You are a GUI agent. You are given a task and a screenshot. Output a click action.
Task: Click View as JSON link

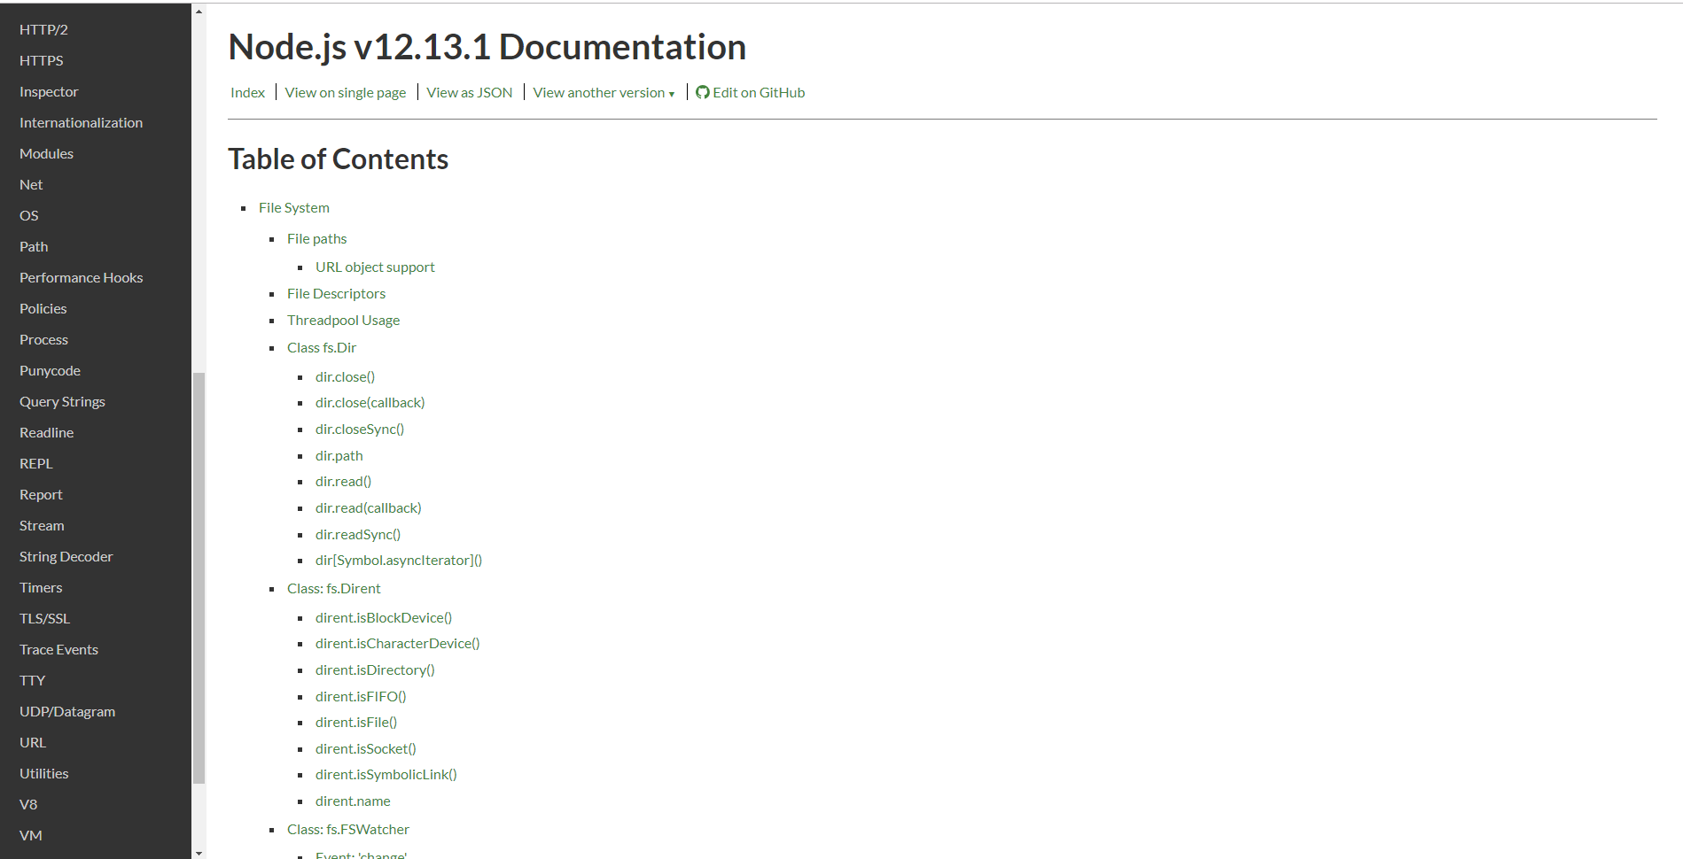pyautogui.click(x=469, y=93)
